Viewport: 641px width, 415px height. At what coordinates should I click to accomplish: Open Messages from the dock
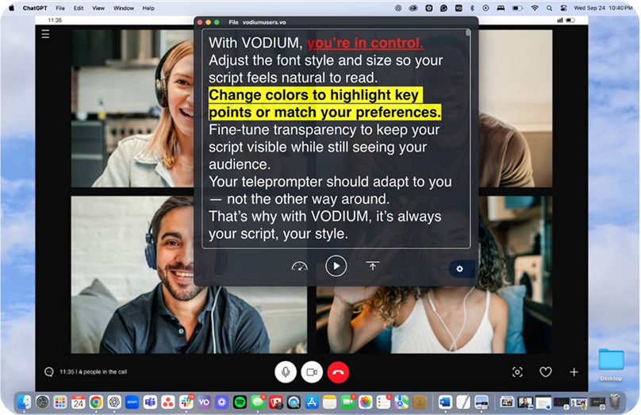click(x=258, y=403)
